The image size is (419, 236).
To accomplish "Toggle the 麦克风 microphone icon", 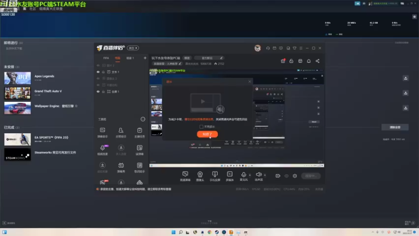I will click(244, 176).
